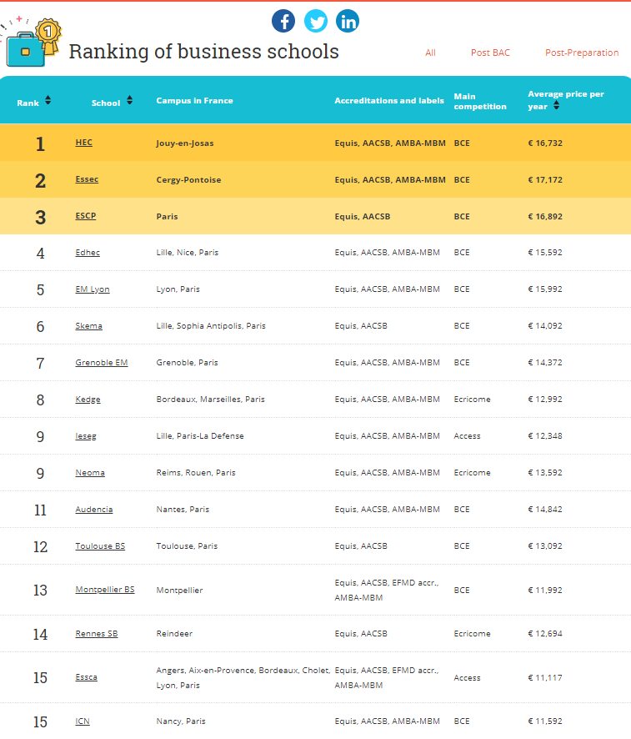Follow the Skema link

click(x=88, y=326)
